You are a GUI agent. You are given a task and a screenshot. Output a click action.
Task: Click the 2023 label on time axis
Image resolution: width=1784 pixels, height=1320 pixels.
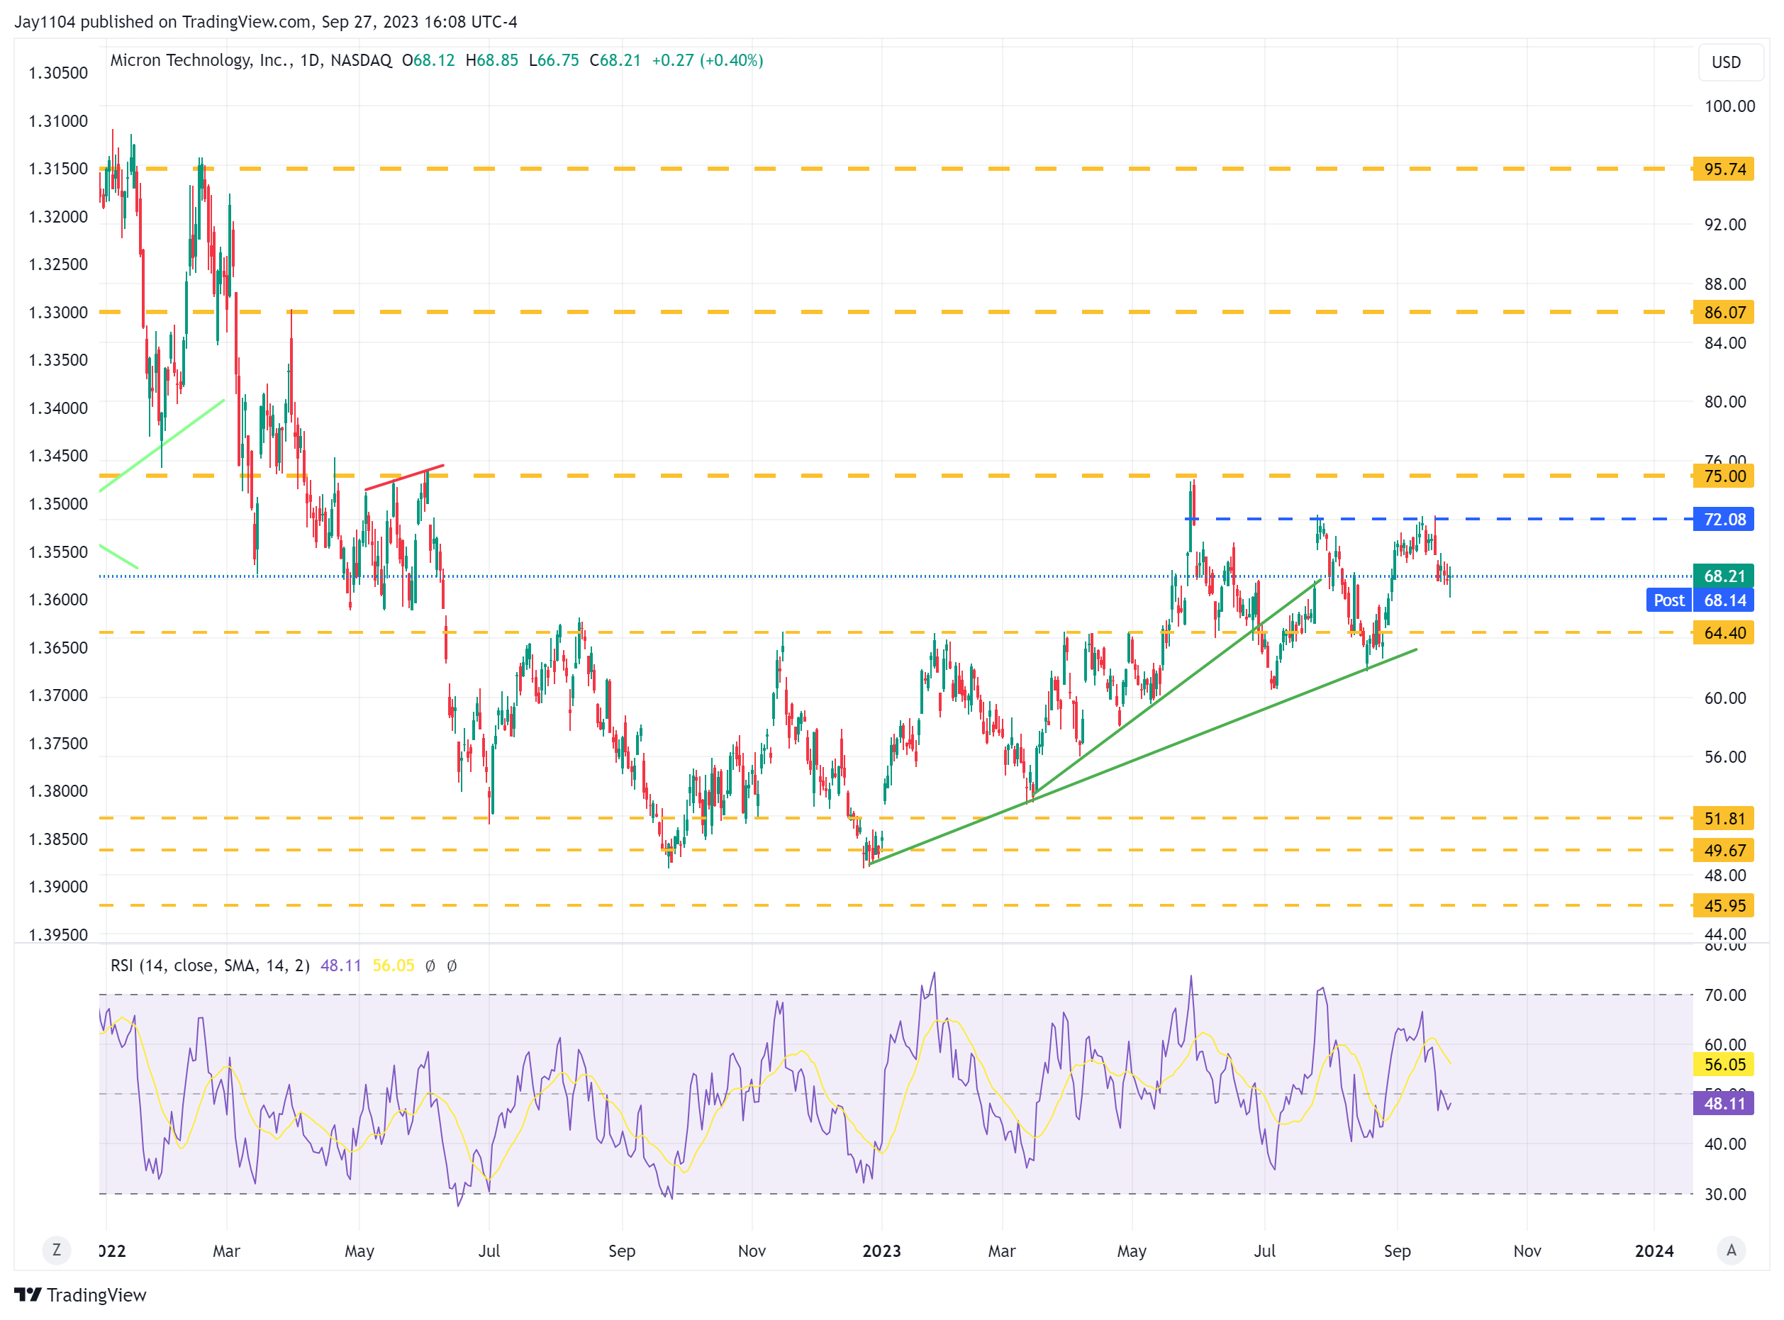(x=881, y=1251)
